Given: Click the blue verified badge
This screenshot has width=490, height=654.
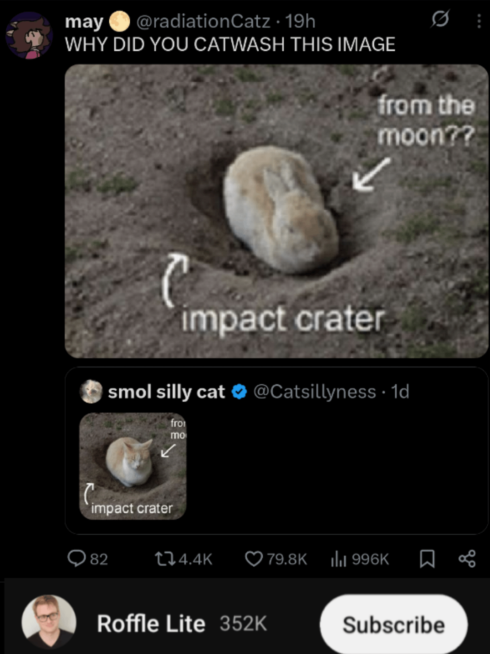Looking at the screenshot, I should tap(239, 391).
